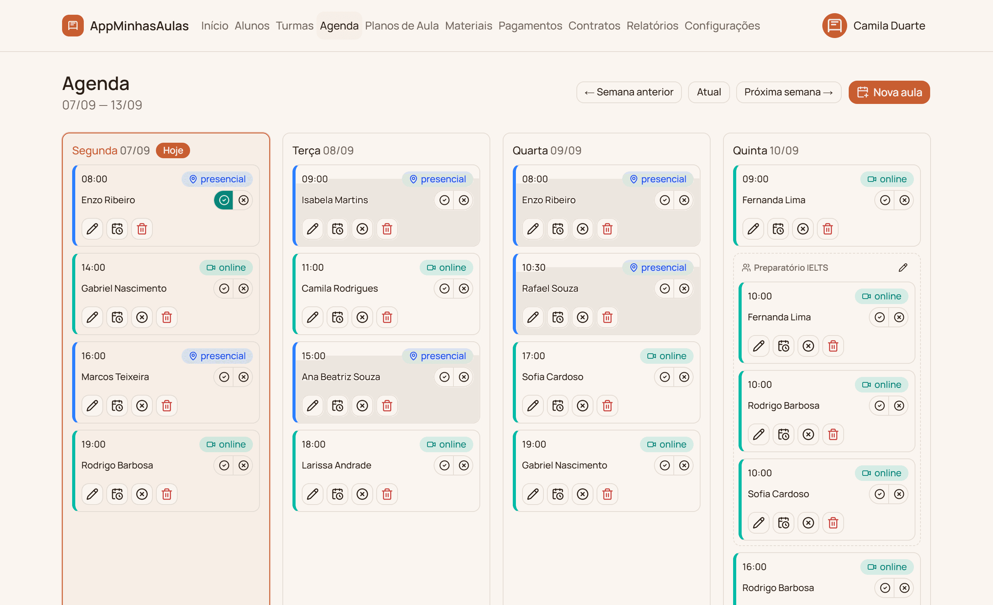The height and width of the screenshot is (605, 993).
Task: Edit Rafael Souza's 10:30 lesson
Action: 533,317
